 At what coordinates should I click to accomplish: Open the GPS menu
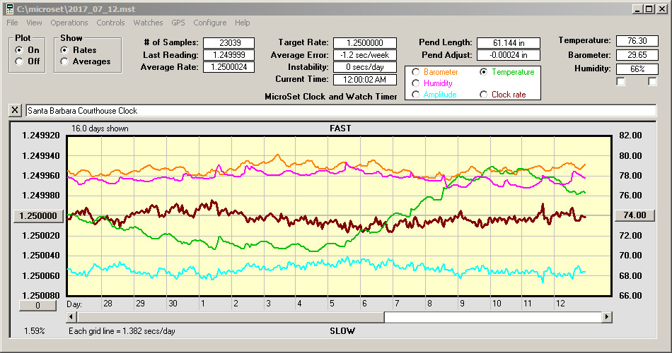click(x=178, y=23)
